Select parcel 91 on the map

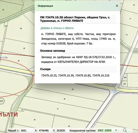(x=22, y=110)
